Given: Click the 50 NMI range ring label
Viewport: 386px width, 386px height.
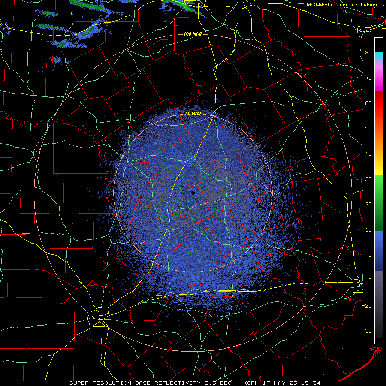Looking at the screenshot, I should tap(193, 113).
